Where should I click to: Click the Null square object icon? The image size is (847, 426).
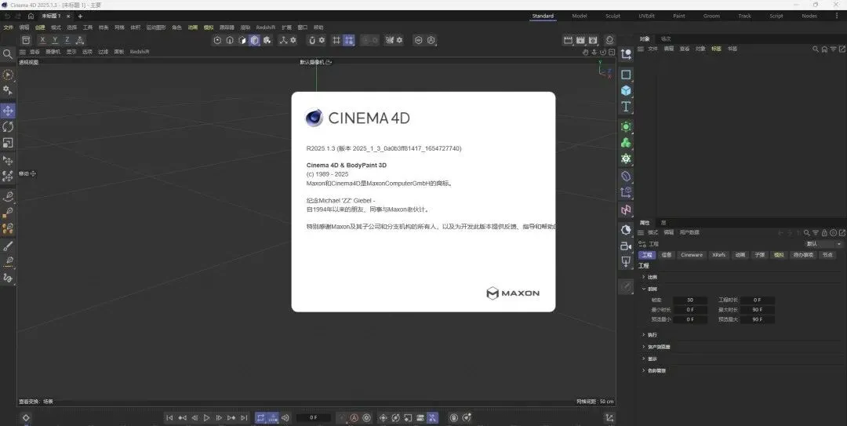(626, 74)
